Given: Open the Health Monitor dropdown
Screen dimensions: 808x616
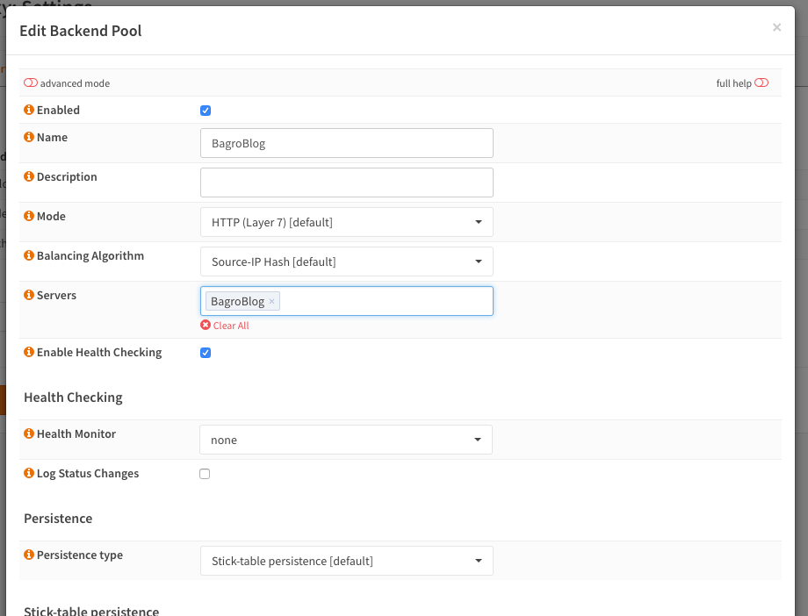Looking at the screenshot, I should (346, 441).
